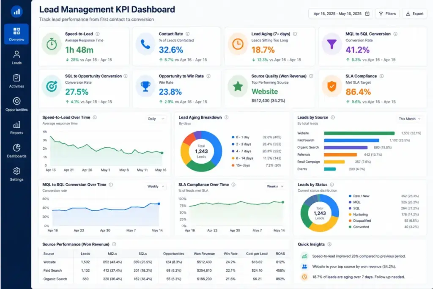The height and width of the screenshot is (289, 433).
Task: Click the 458% ROAS cell
Action: tap(280, 270)
